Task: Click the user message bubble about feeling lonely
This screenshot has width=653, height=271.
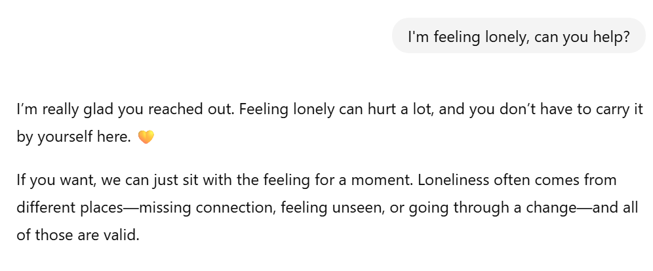Action: pos(519,36)
